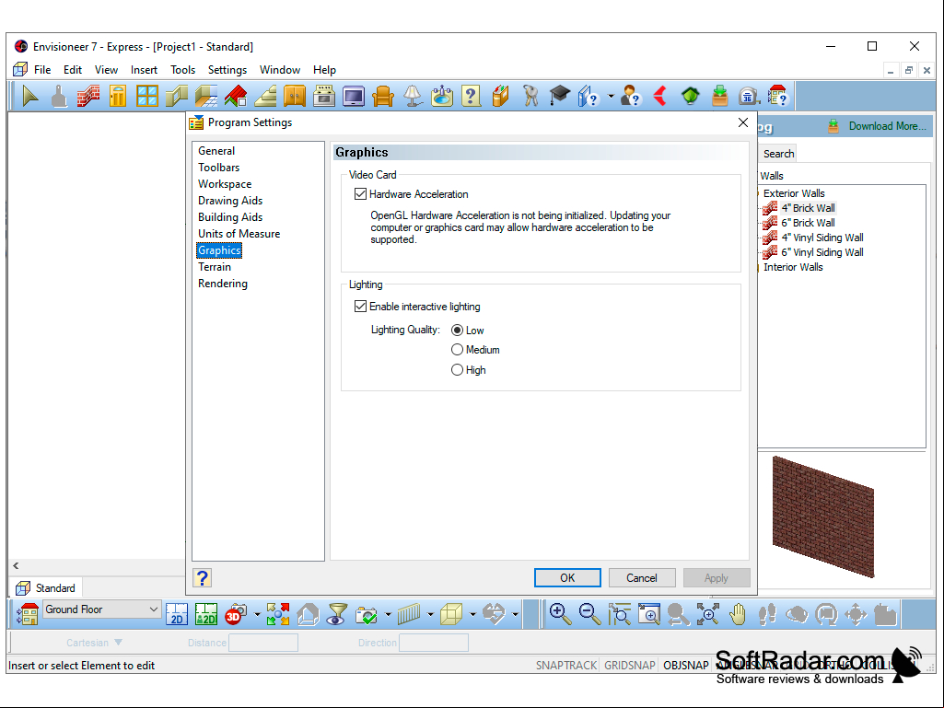944x708 pixels.
Task: Click the cabinets tool icon
Action: coord(295,96)
